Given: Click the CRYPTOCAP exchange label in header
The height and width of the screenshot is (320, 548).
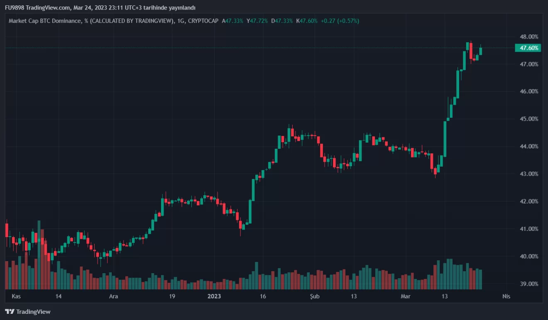Looking at the screenshot, I should 203,21.
